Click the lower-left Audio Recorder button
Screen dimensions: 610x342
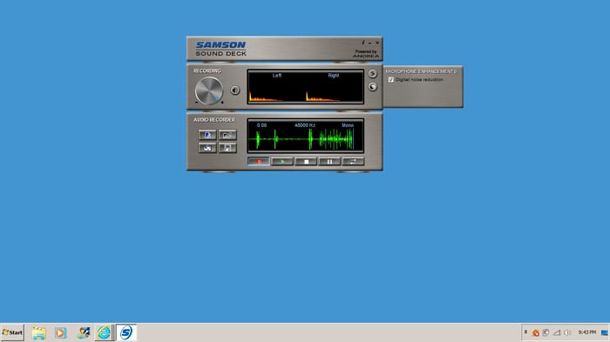point(207,148)
